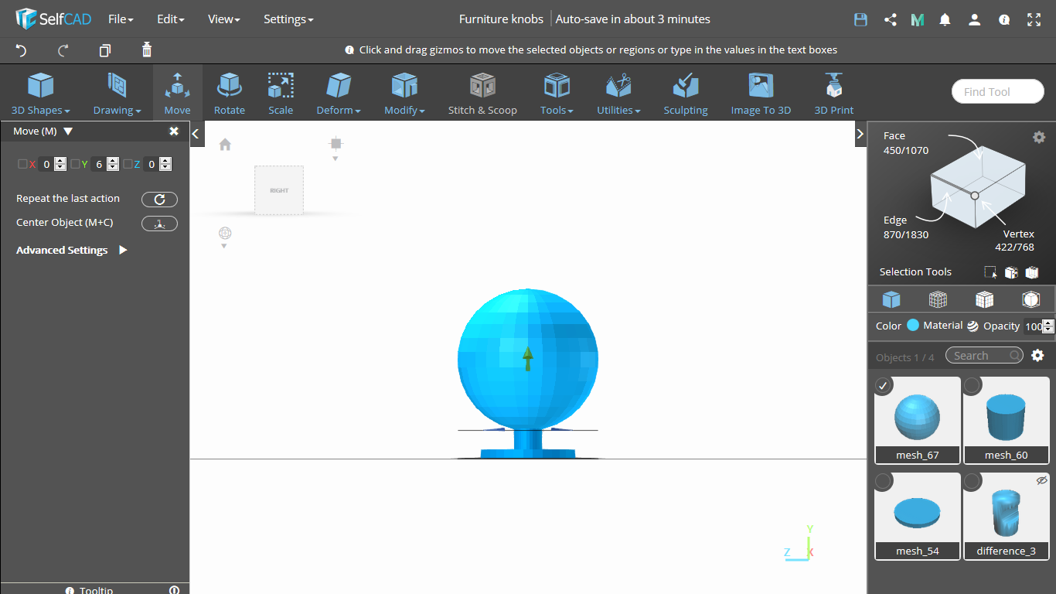Select wireframe view mode cube
This screenshot has width=1056, height=594.
(938, 300)
